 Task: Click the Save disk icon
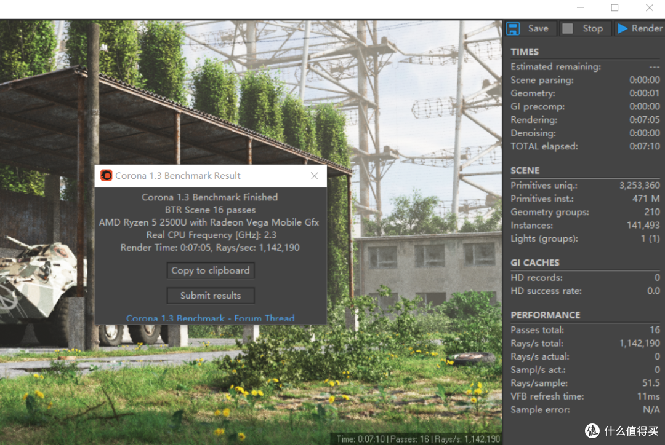click(x=513, y=28)
